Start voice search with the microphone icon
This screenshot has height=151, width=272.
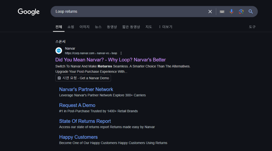(x=231, y=12)
